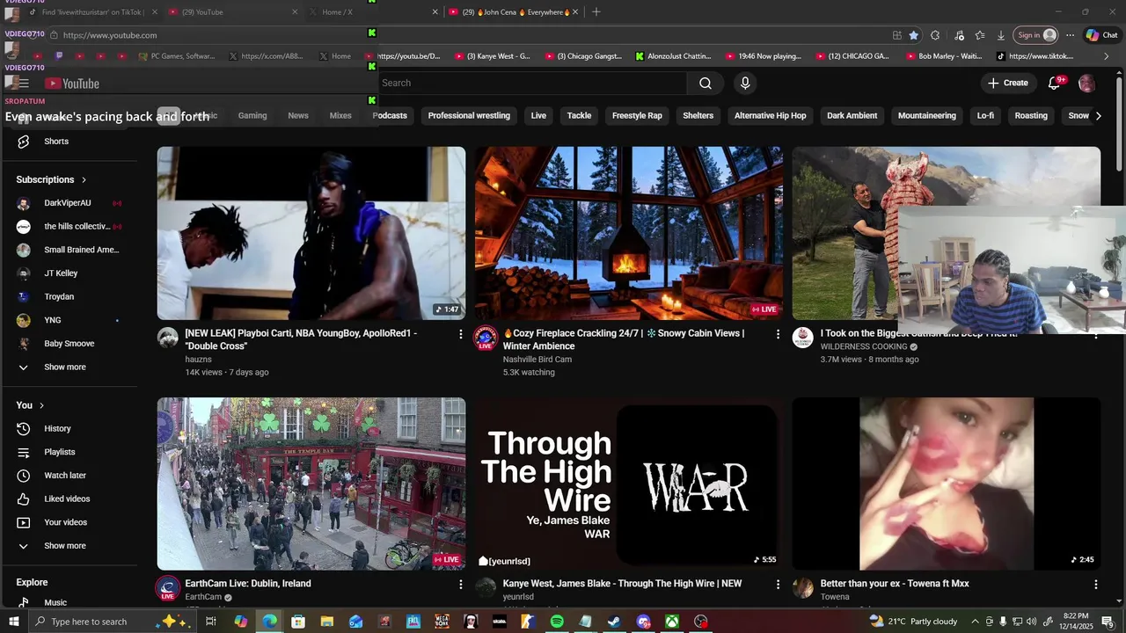Open YouTube notifications bell
1126x633 pixels.
(x=1055, y=83)
